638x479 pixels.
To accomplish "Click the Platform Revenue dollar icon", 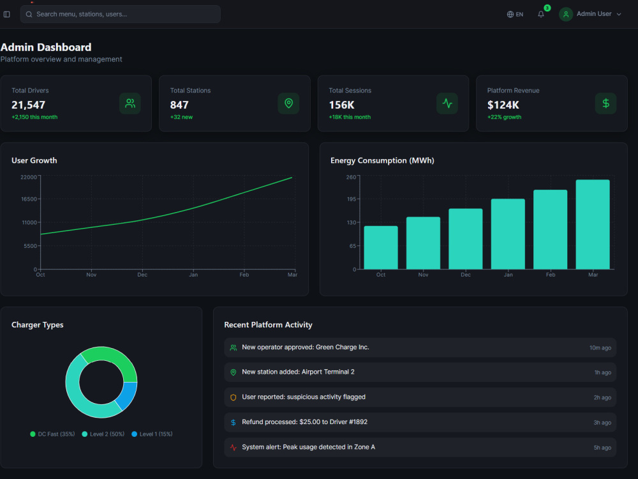I will click(605, 103).
